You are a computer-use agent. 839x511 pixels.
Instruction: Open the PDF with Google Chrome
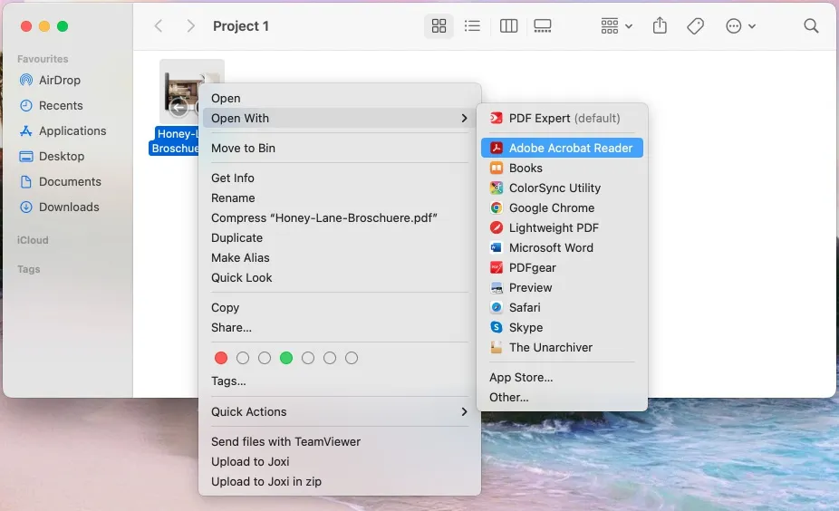click(x=562, y=207)
